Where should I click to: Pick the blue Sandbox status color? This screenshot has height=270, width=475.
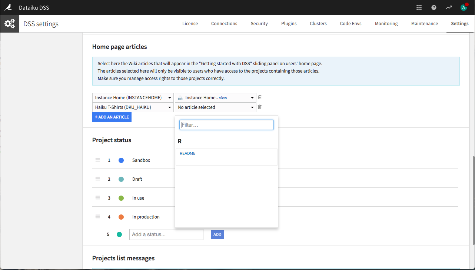121,160
